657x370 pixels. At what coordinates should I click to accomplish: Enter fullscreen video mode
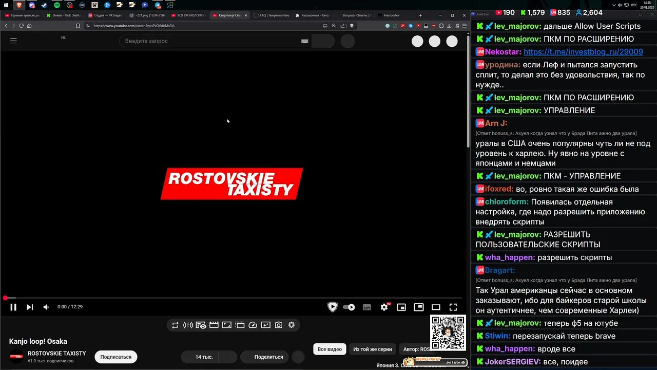[453, 307]
